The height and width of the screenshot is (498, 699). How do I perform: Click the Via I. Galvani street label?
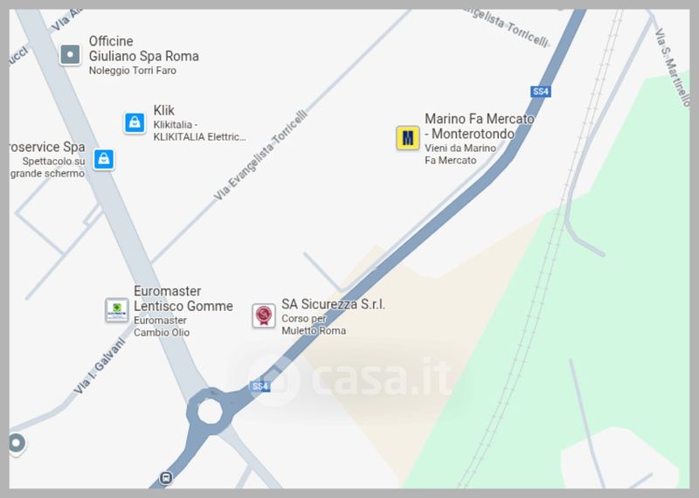[x=99, y=367]
